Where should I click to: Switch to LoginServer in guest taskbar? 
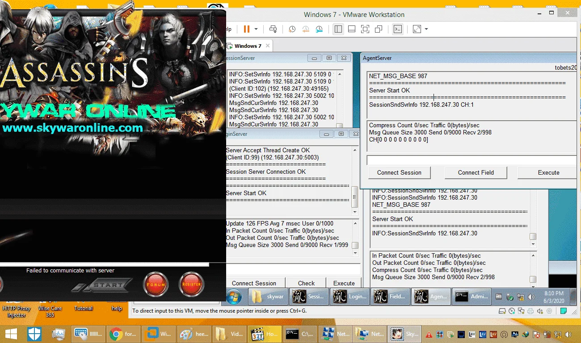tap(350, 297)
